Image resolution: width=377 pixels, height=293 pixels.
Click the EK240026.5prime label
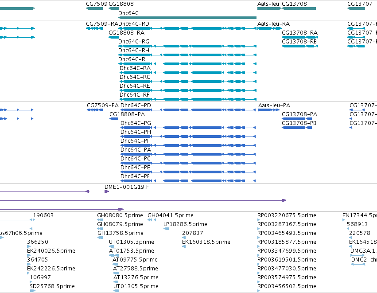coord(51,251)
